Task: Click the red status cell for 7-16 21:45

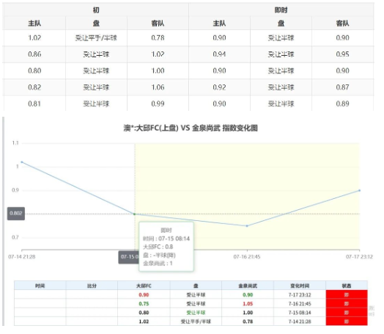Action: coord(347,304)
